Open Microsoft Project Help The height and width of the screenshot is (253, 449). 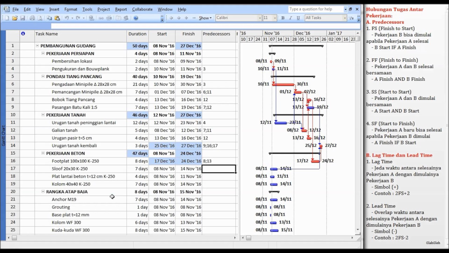click(136, 18)
